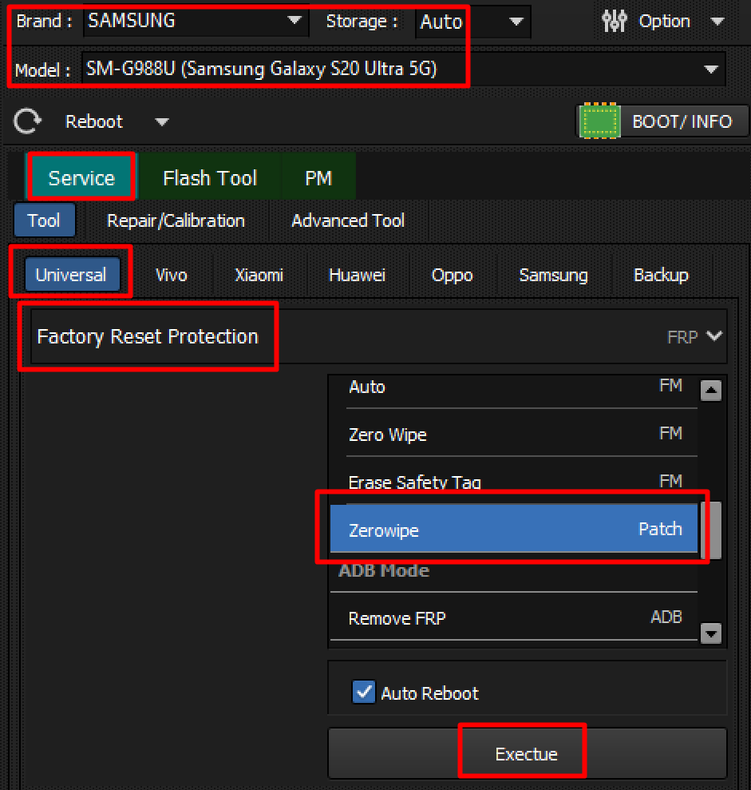Click the Reboot circular arrow icon
This screenshot has width=751, height=790.
[27, 121]
